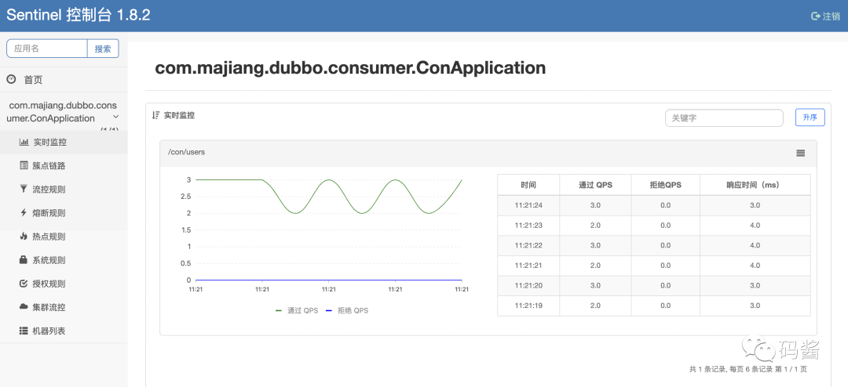Click the blue 拒绝 QPS chart line
The image size is (848, 387).
(x=329, y=280)
